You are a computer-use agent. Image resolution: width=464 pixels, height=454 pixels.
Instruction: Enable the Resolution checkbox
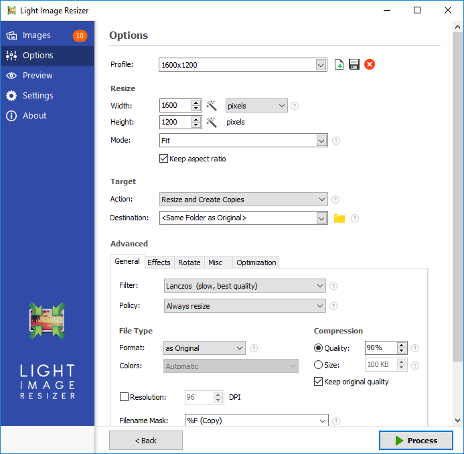pyautogui.click(x=124, y=397)
